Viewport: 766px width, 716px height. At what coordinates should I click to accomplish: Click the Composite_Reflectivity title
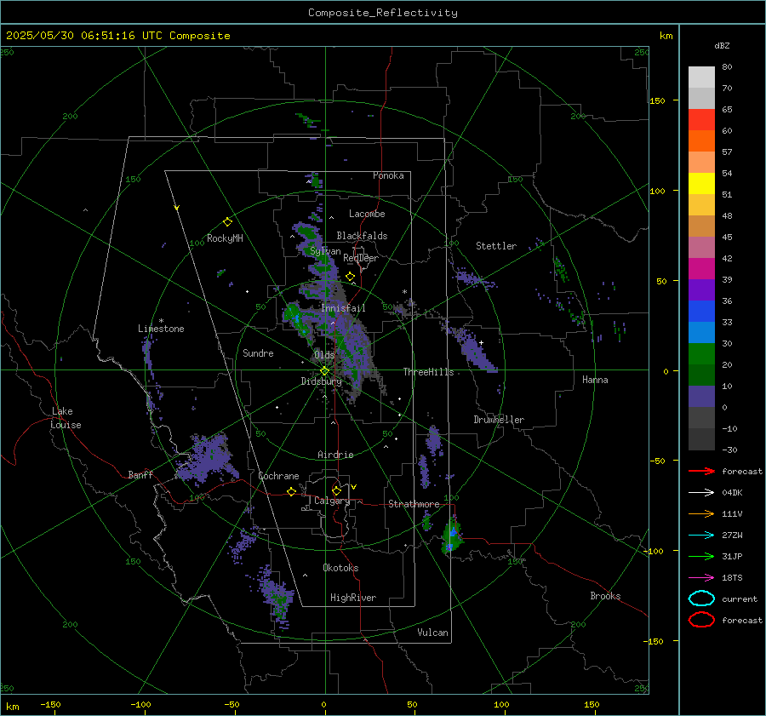click(382, 13)
